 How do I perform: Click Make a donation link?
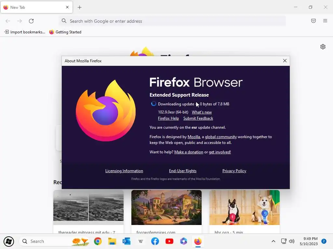189,152
